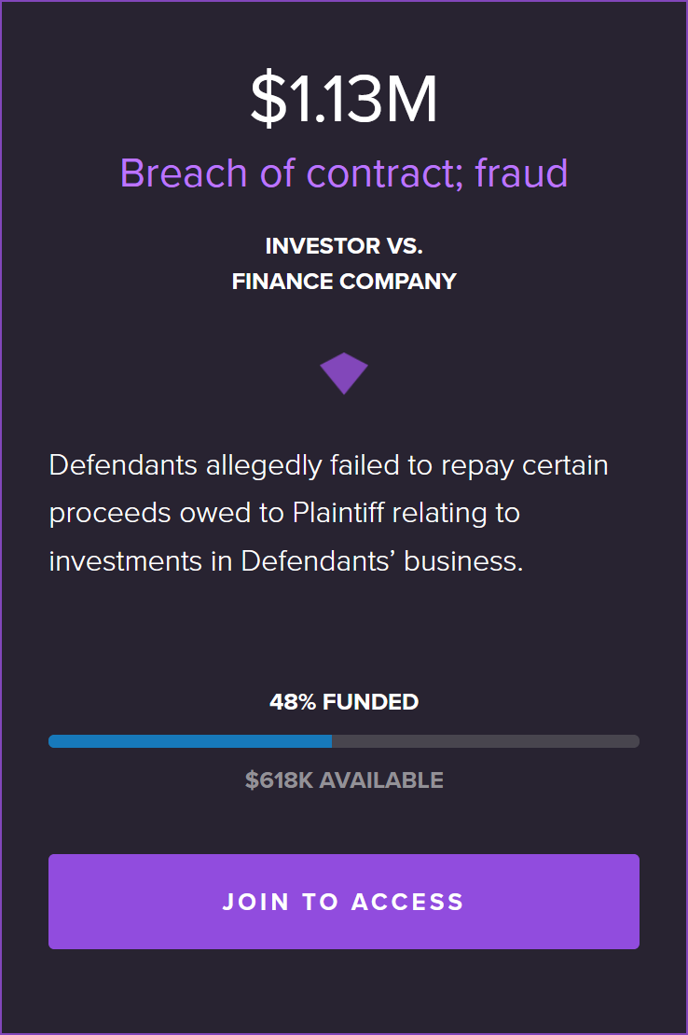Screen dimensions: 688x1035
Task: Click the dollar sign in $1.13M
Action: pyautogui.click(x=268, y=99)
